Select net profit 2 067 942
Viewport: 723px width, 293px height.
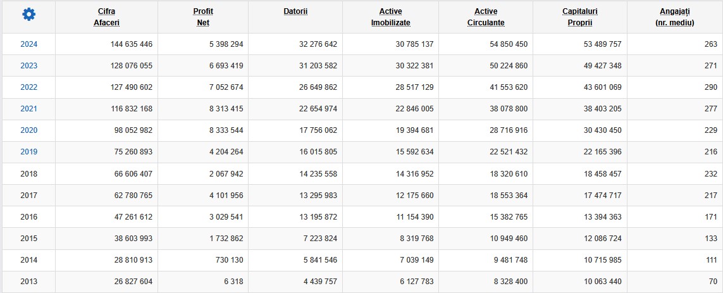pyautogui.click(x=226, y=174)
